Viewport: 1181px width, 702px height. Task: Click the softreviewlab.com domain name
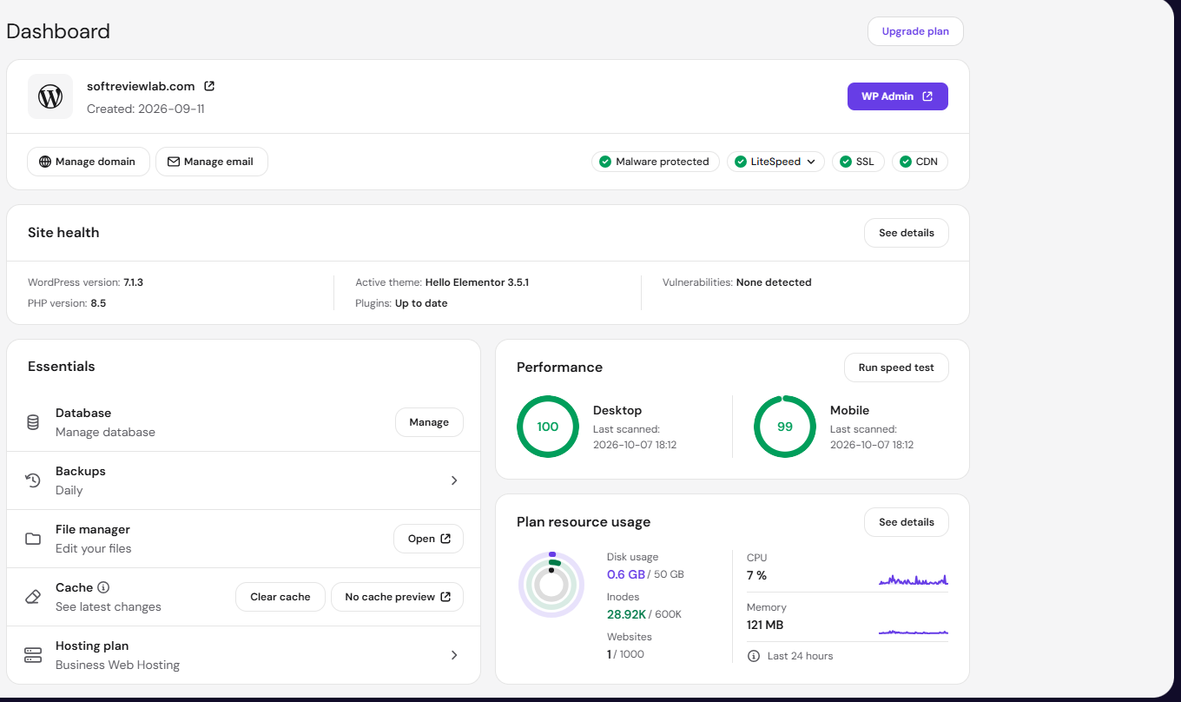(141, 86)
